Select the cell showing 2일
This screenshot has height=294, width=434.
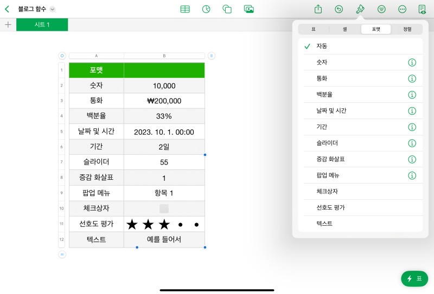[x=164, y=147]
